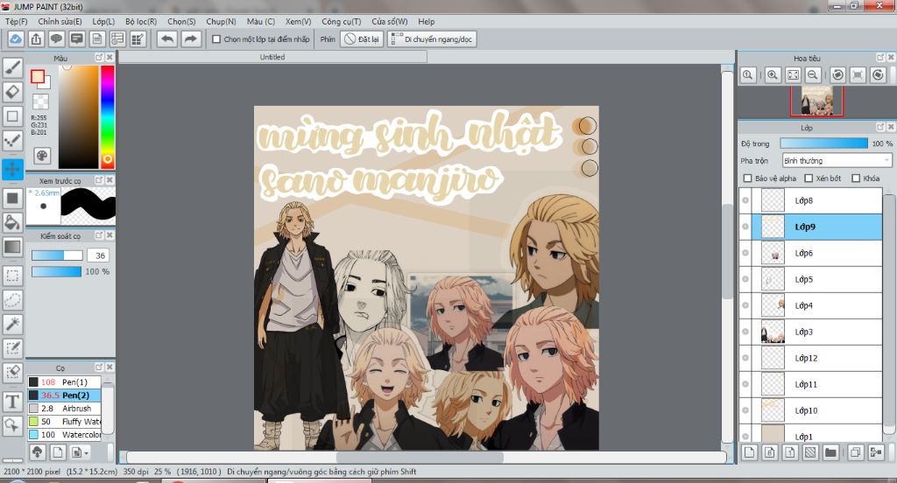Select the Pen(1) brush
This screenshot has height=483, width=897.
[x=64, y=381]
